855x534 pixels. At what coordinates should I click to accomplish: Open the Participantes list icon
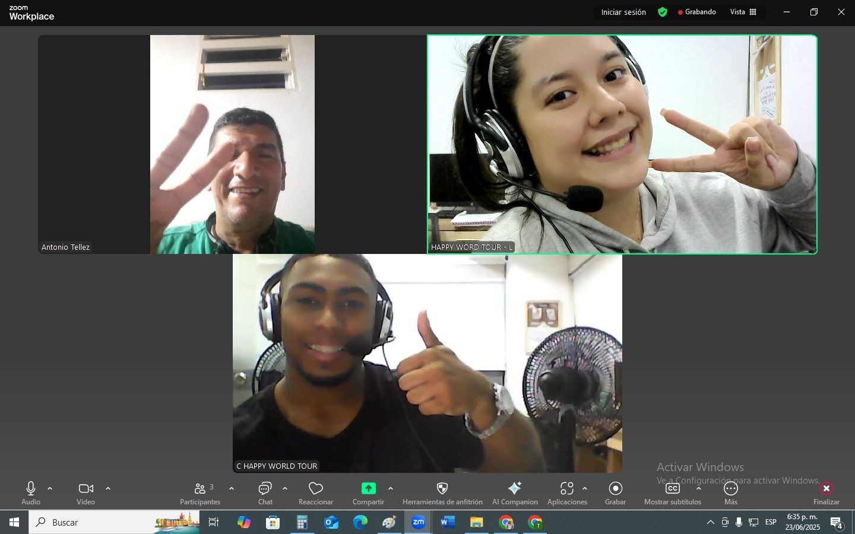[200, 488]
